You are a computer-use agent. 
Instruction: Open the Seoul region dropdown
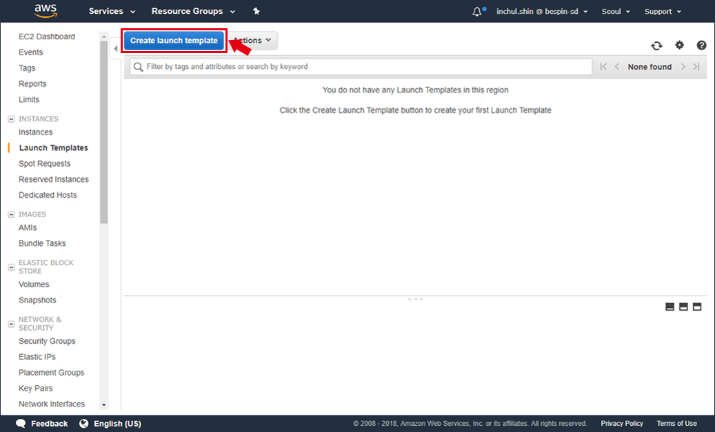pos(616,12)
